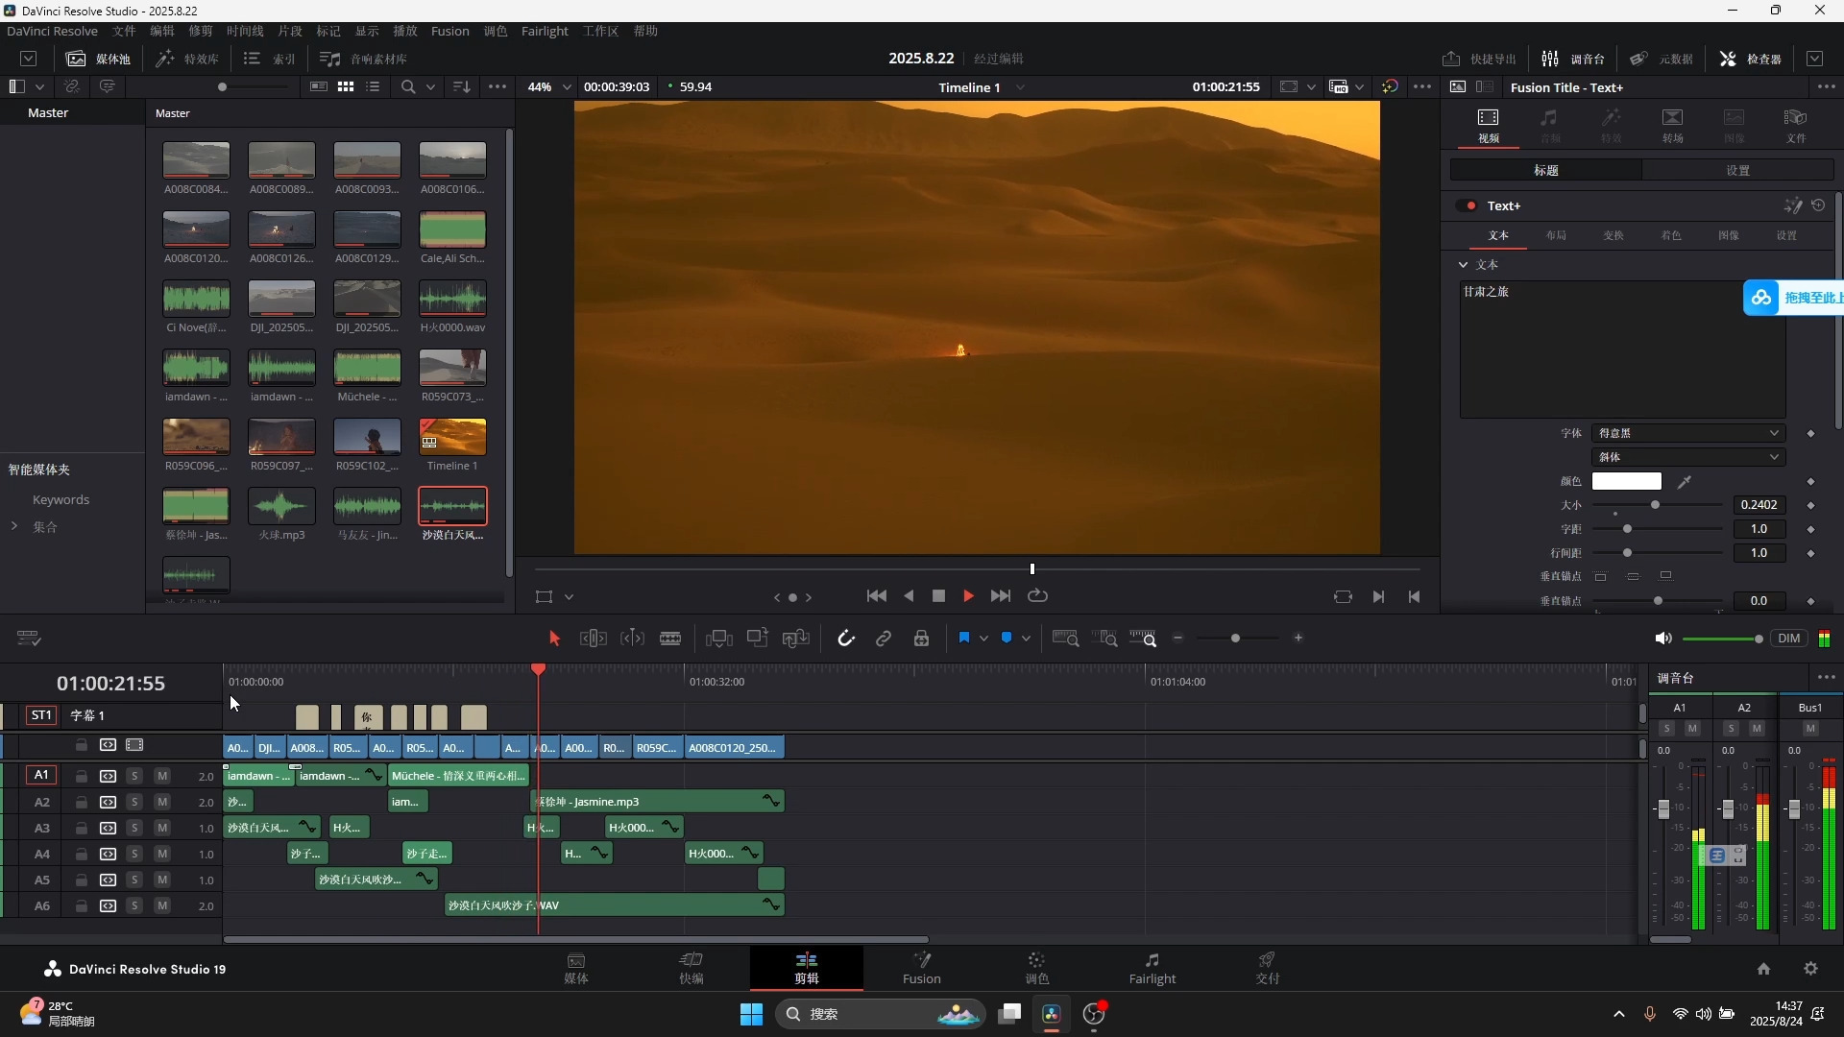This screenshot has height=1037, width=1844.
Task: Open the flag color dropdown arrow
Action: click(983, 639)
